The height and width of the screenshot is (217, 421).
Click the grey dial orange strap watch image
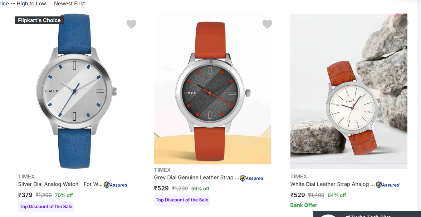pyautogui.click(x=212, y=89)
